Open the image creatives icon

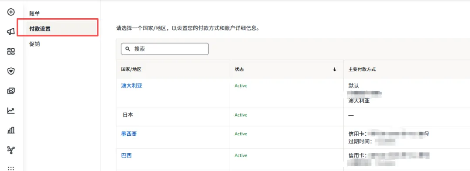tap(11, 91)
